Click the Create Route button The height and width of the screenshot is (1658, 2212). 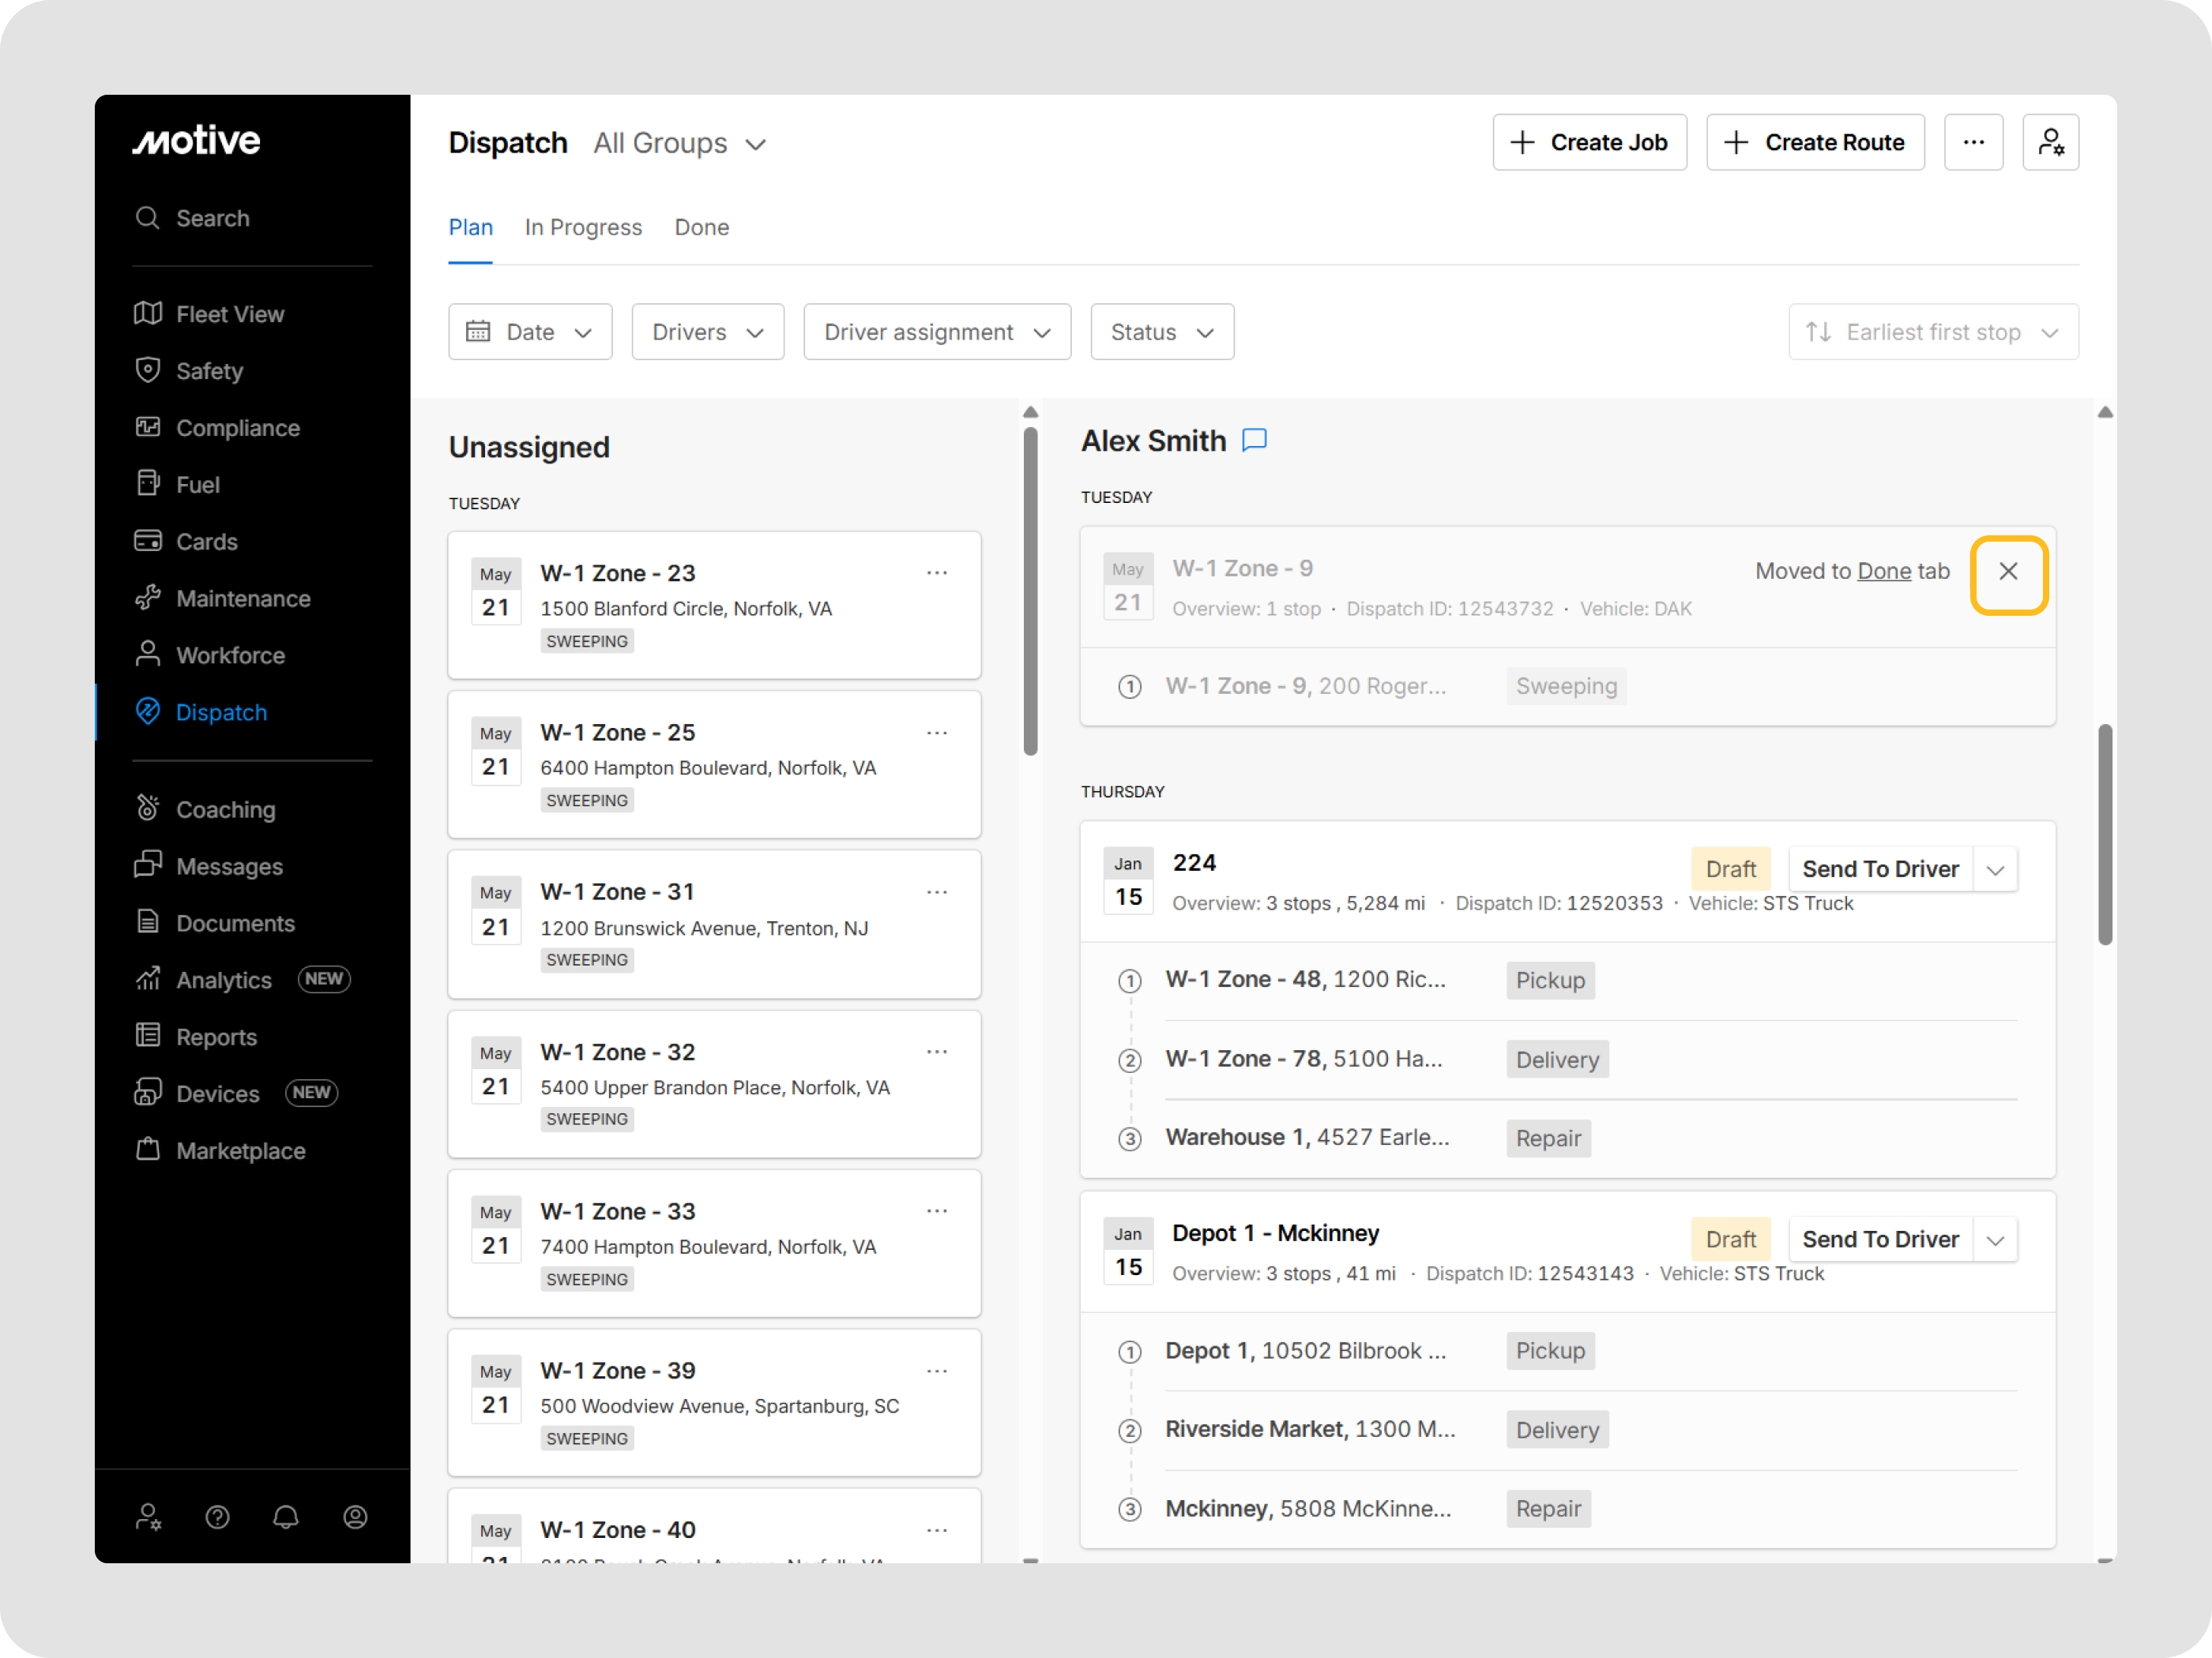(x=1815, y=142)
